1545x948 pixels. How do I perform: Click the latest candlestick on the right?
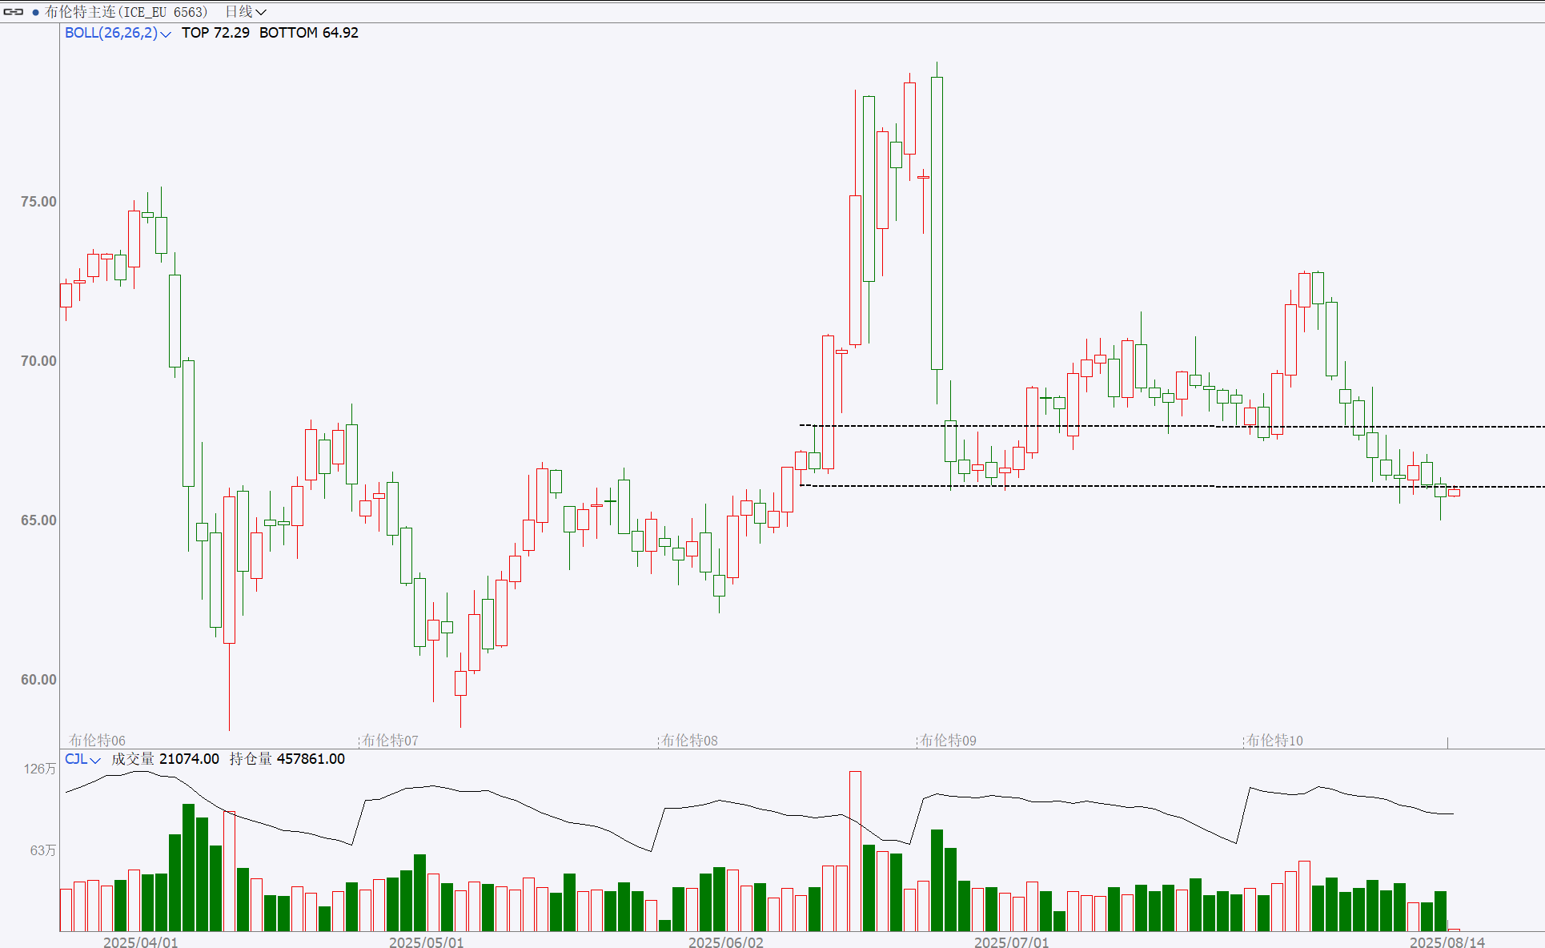click(x=1454, y=492)
